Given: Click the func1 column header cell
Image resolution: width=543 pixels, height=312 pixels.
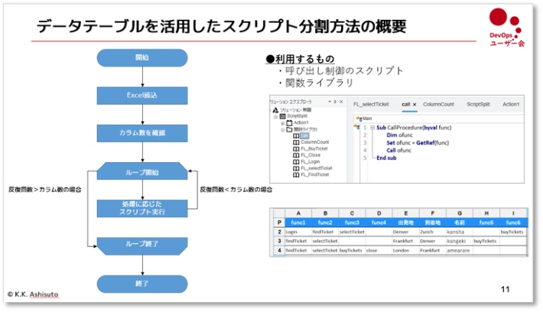Looking at the screenshot, I should (298, 222).
